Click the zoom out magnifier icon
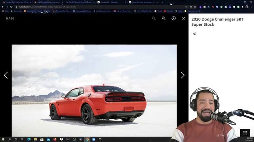The width and height of the screenshot is (254, 142). click(154, 19)
